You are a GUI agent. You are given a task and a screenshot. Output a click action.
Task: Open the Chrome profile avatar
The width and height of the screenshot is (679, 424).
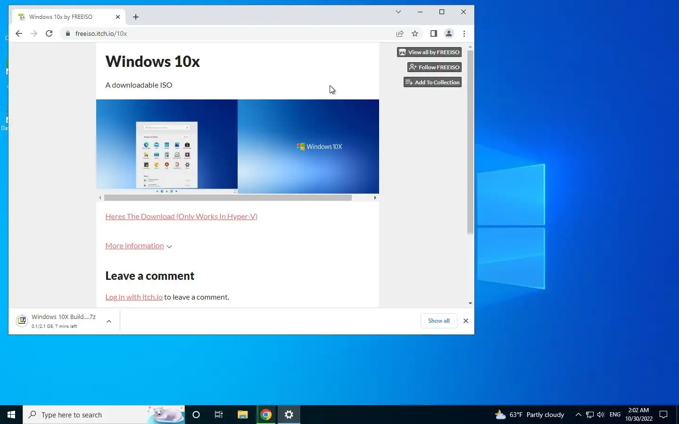coord(449,33)
